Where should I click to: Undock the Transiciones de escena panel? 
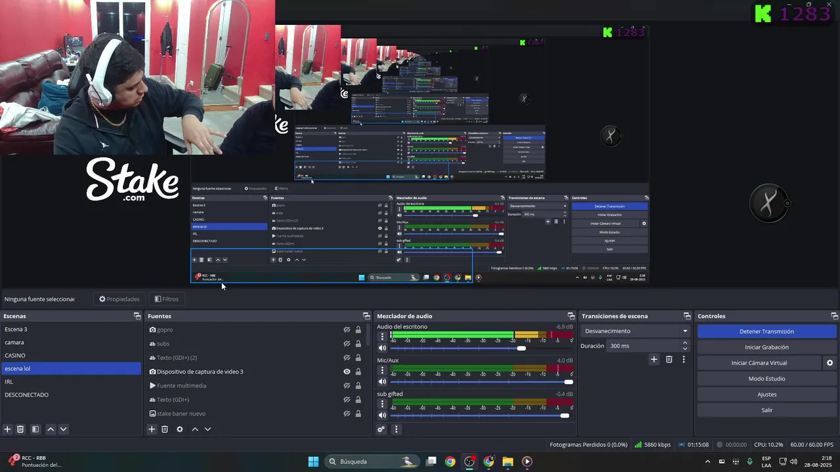(x=687, y=316)
